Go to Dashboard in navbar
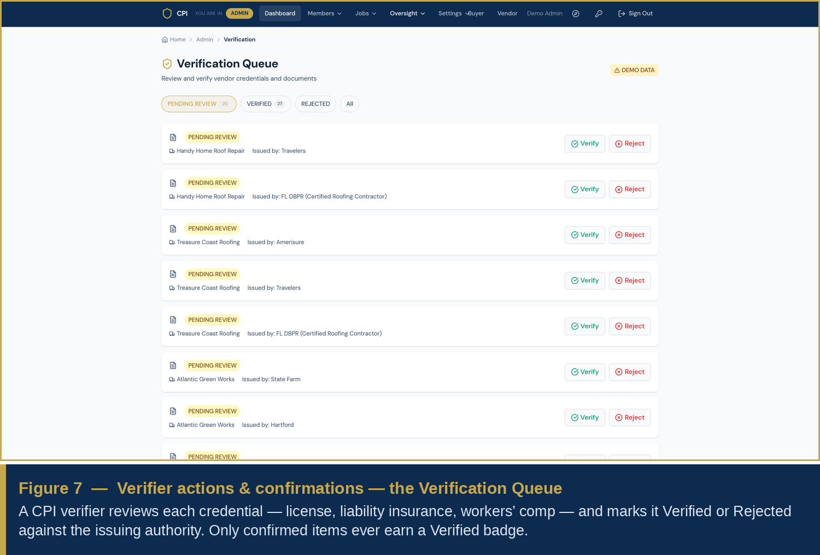 [280, 14]
